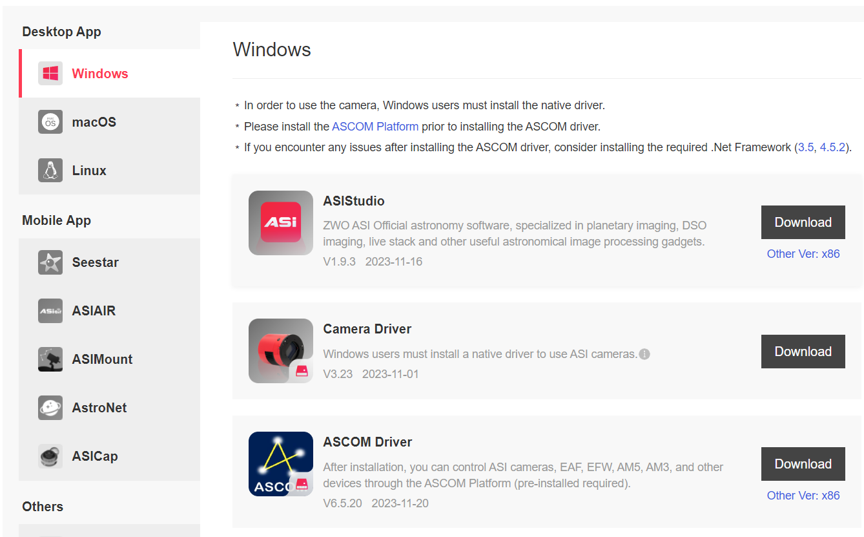
Task: Click the native driver requirement note
Action: (424, 105)
